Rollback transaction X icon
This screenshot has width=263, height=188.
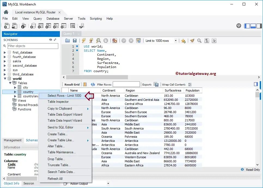pos(131,40)
